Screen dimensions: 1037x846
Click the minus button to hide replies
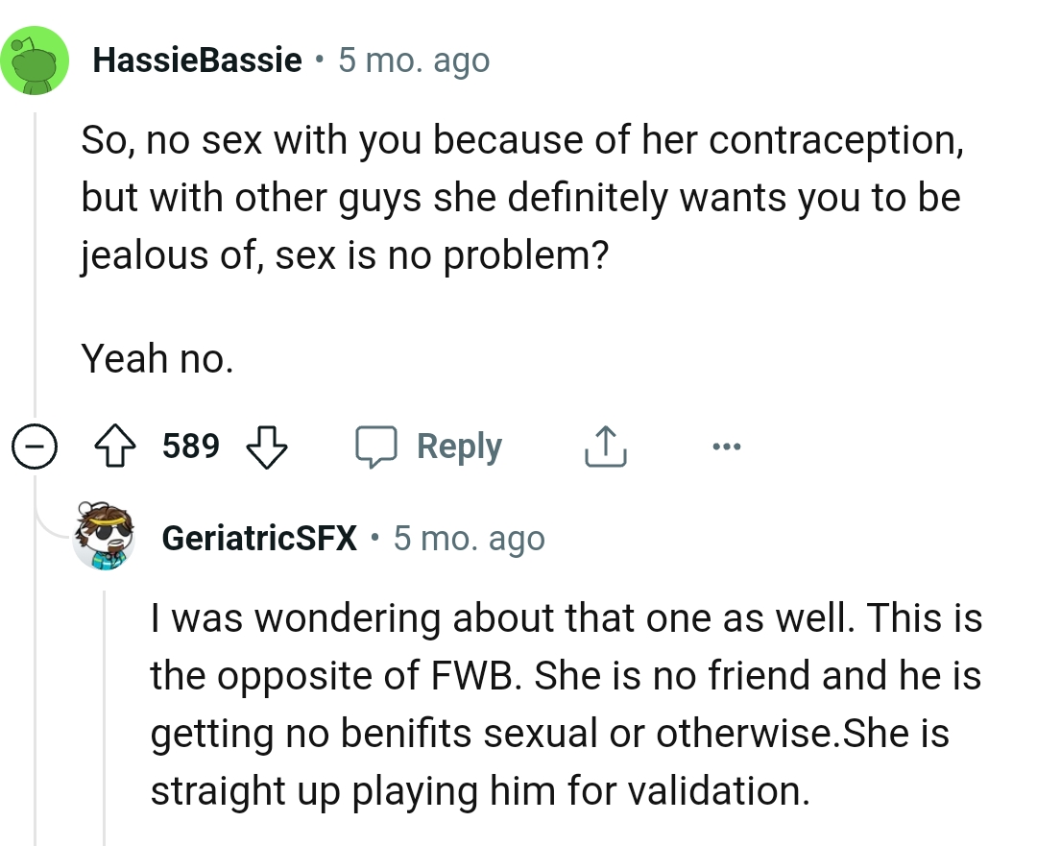tap(35, 446)
